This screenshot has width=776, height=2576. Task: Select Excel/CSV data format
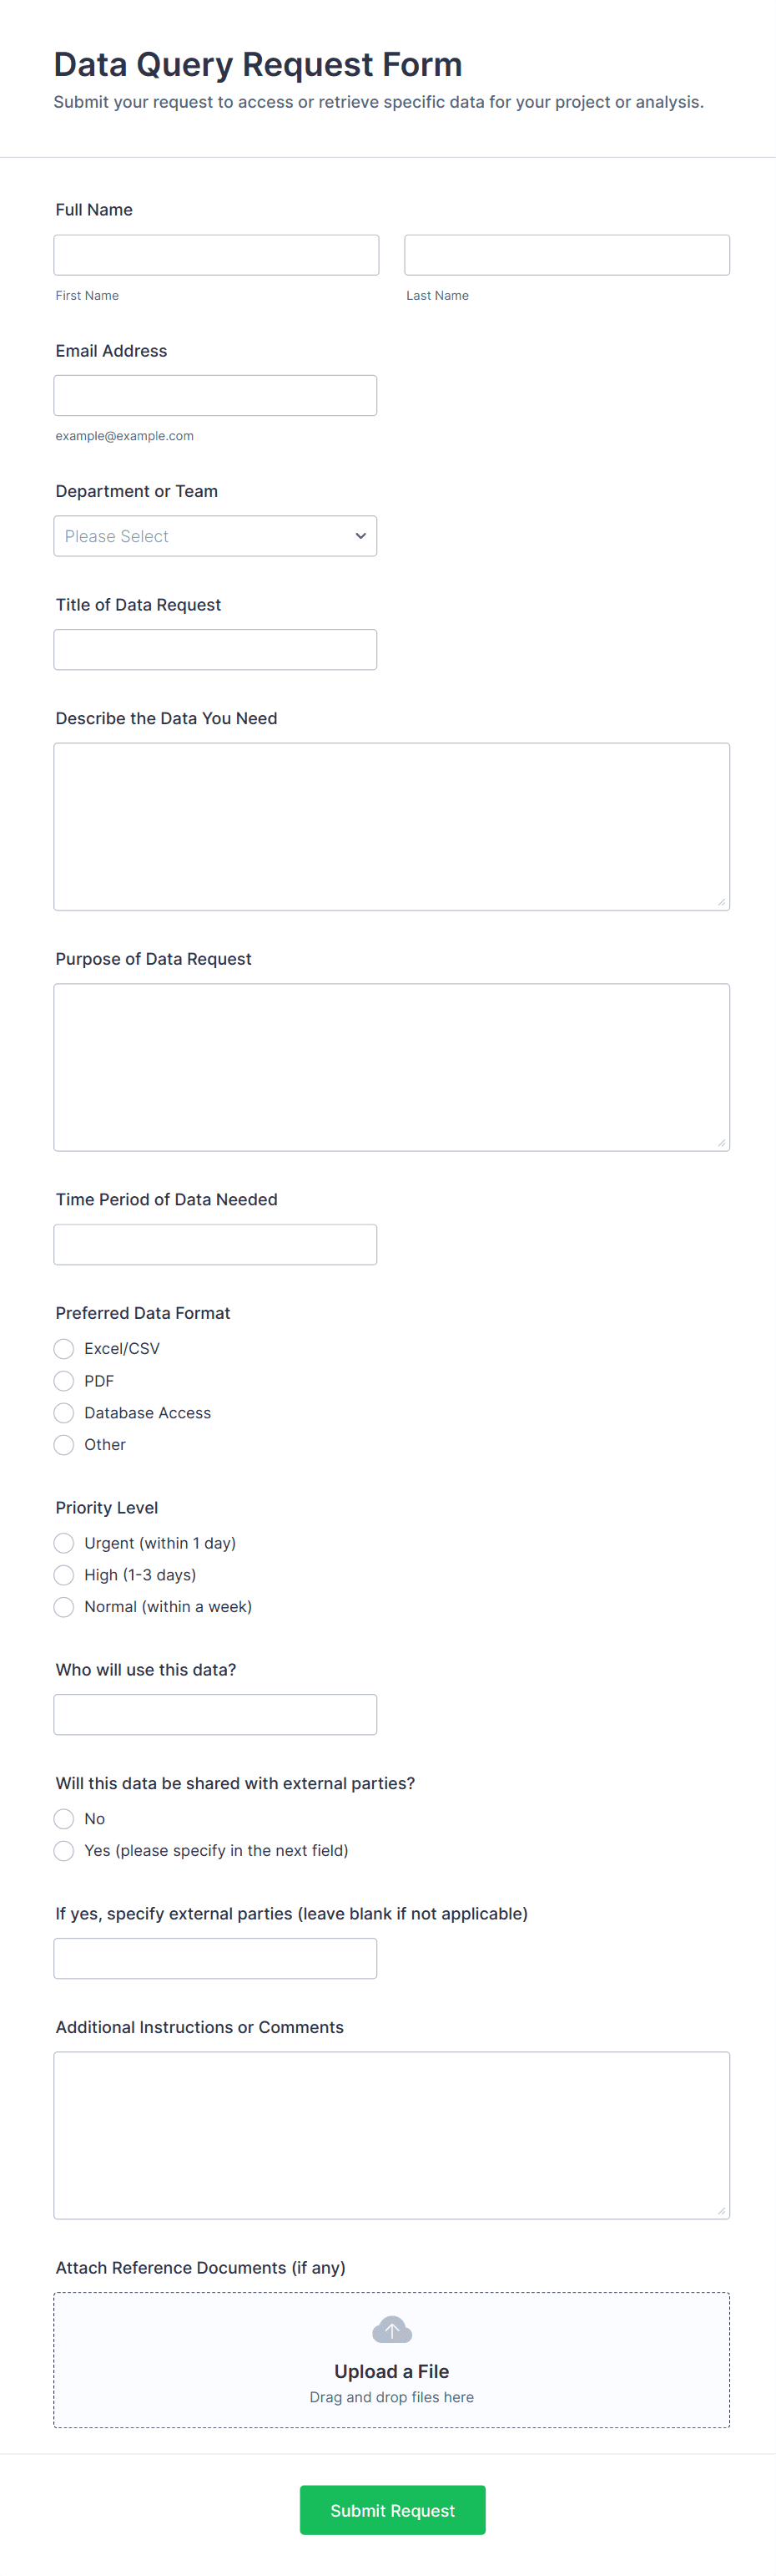coord(64,1349)
